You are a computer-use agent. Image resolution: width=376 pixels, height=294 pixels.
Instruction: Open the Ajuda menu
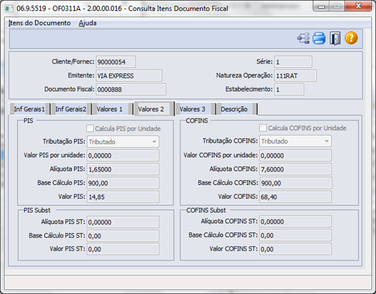[x=88, y=23]
